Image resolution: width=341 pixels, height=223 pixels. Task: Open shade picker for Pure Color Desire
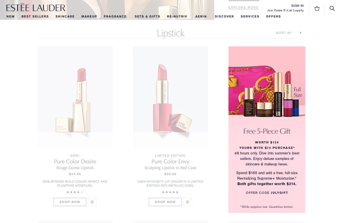click(92, 202)
